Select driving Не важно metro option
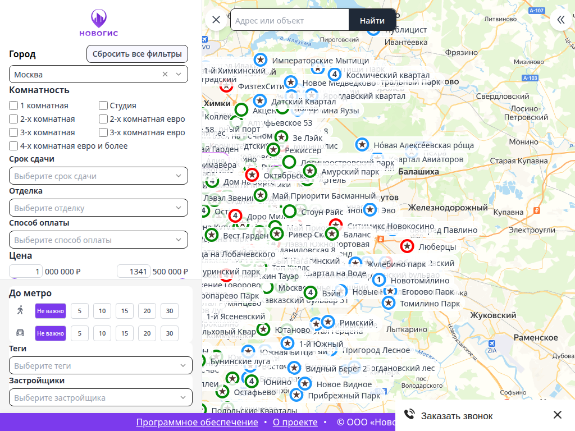 click(x=51, y=333)
